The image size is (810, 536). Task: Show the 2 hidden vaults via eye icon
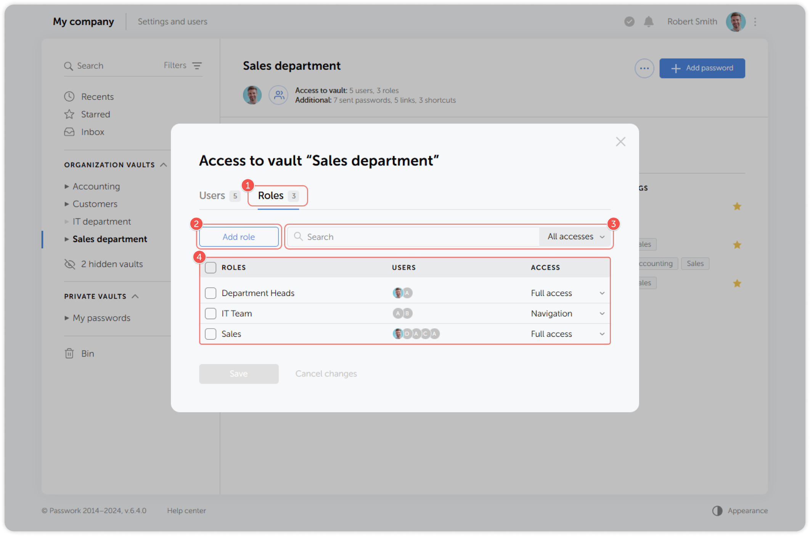click(x=69, y=264)
